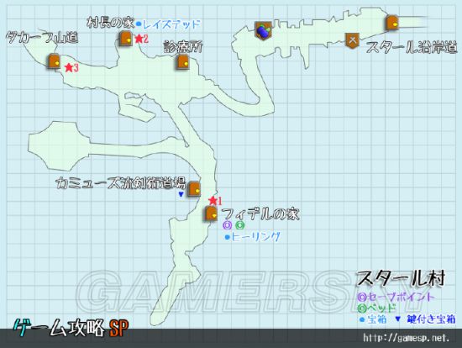Click the purple save point circle under フィデルの家
462x348 pixels.
tap(227, 225)
